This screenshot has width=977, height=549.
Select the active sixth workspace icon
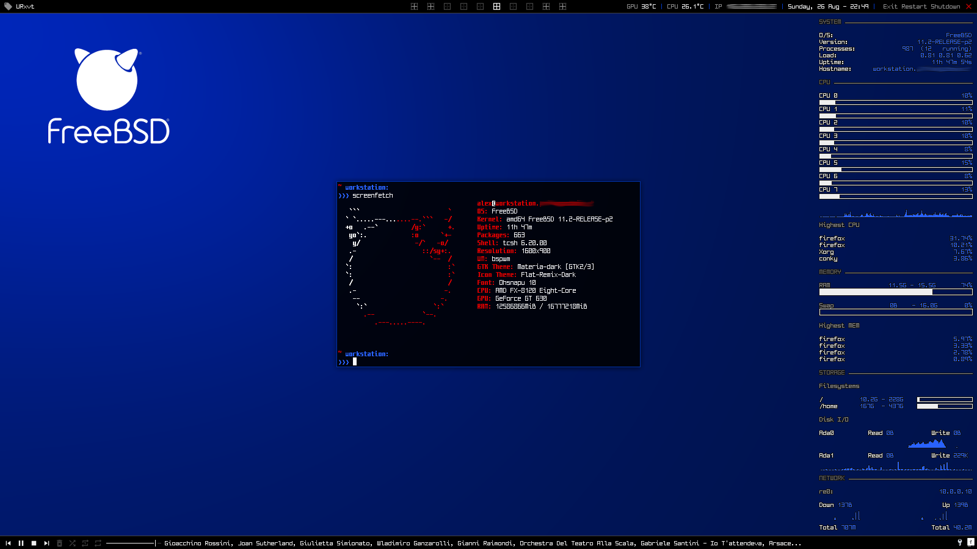pos(496,6)
